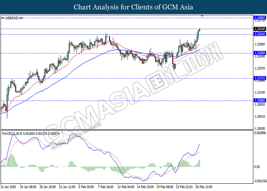Select the 1.32584 price level label
267x191 pixels.
pos(259,53)
